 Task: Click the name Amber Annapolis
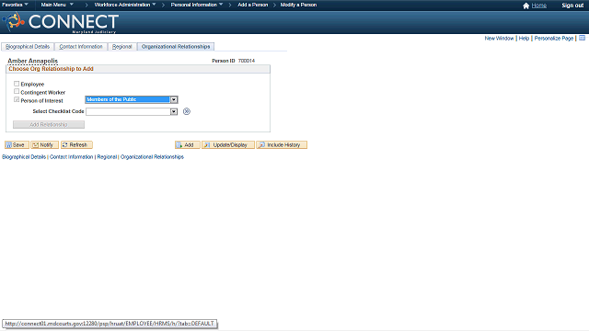coord(33,61)
